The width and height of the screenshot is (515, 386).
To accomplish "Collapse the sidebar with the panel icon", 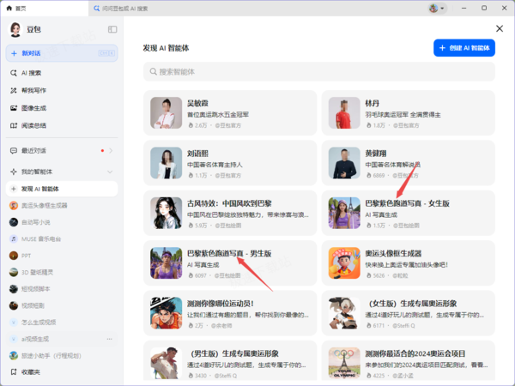I will click(x=112, y=29).
